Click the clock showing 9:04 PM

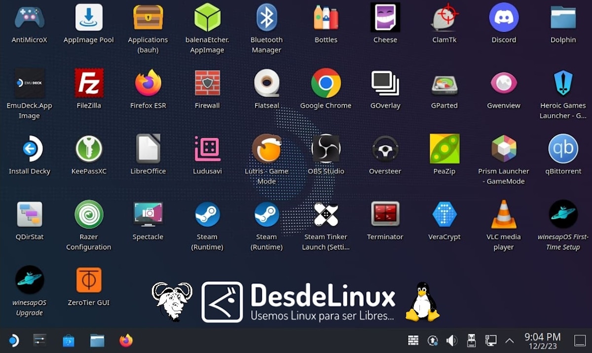pyautogui.click(x=542, y=341)
